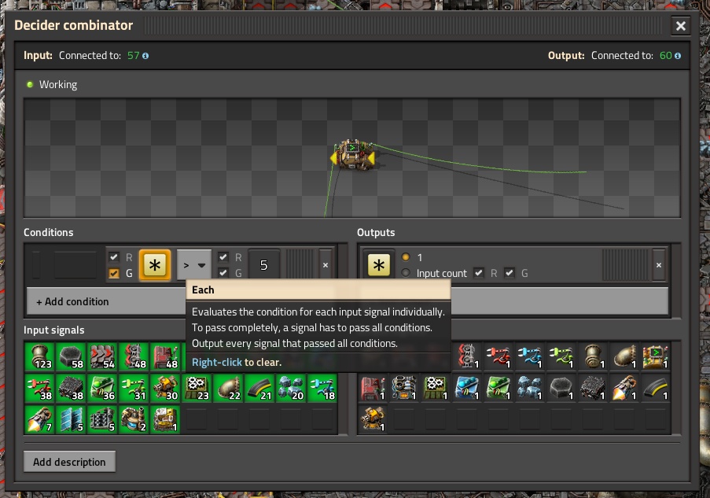710x498 pixels.
Task: Click the red transport belt signal showing 54
Action: (x=102, y=356)
